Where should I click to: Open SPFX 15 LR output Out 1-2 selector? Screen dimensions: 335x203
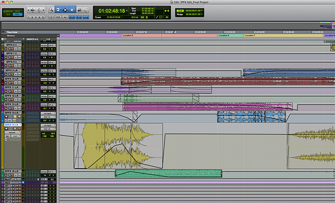(48, 129)
